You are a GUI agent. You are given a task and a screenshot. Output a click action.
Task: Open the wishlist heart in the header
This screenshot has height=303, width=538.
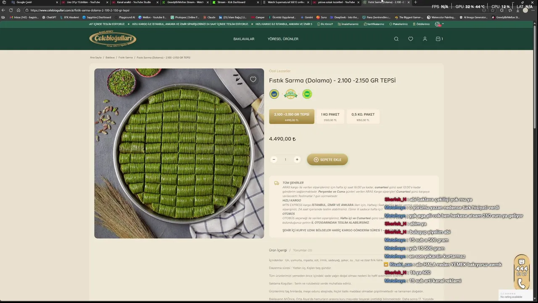[x=411, y=39]
